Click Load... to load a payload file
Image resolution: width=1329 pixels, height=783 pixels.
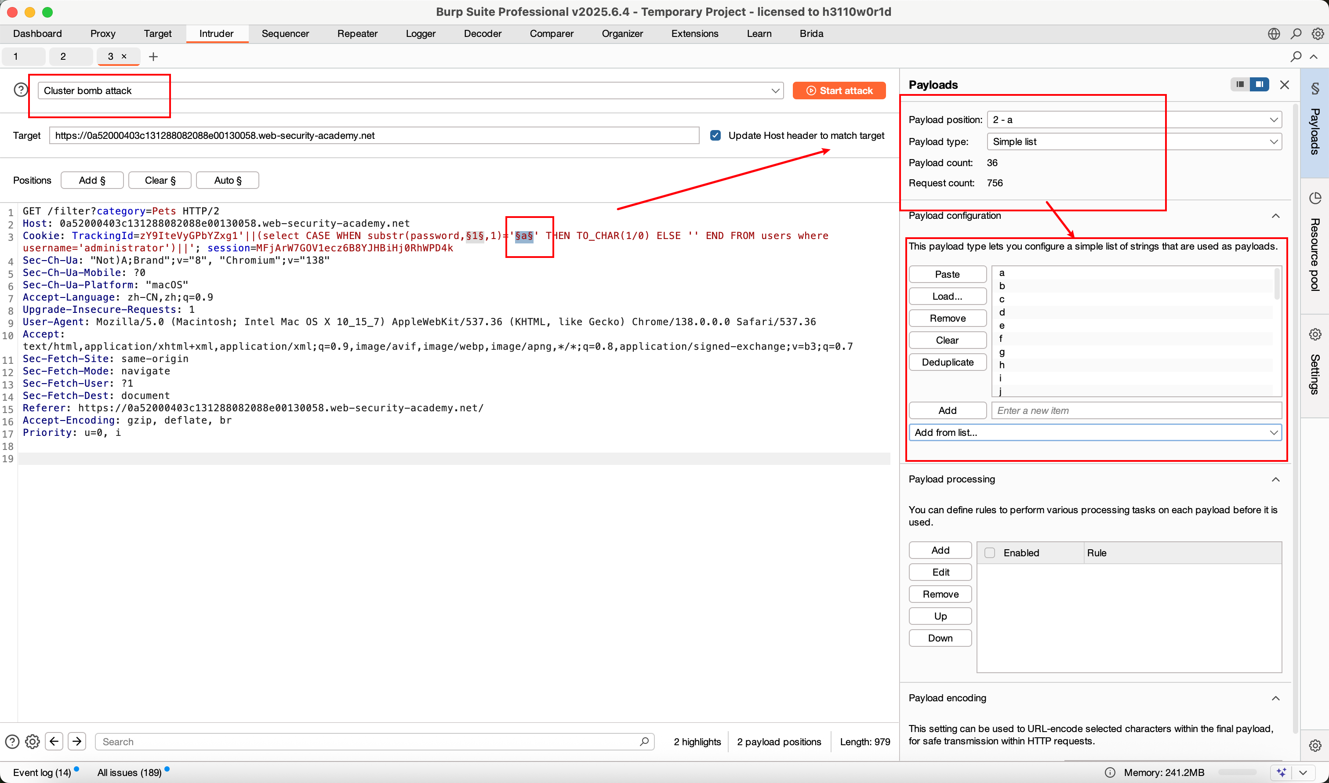[947, 296]
